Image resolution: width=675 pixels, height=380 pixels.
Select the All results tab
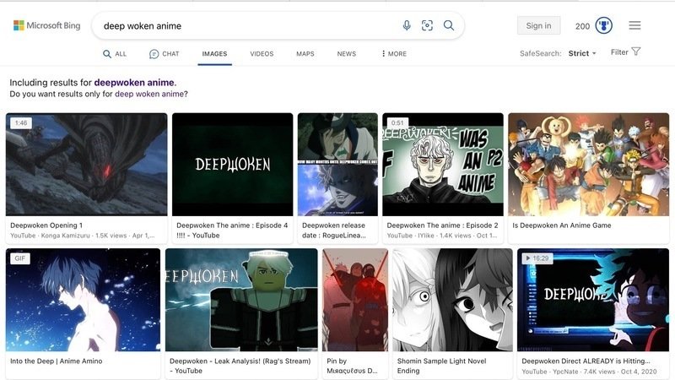coord(115,54)
